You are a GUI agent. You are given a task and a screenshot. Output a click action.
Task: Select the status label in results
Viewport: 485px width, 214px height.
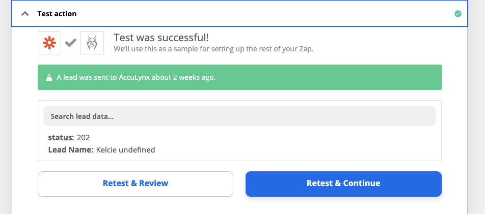click(61, 137)
